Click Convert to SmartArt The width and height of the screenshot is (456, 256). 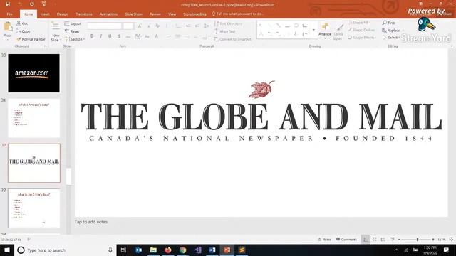pyautogui.click(x=233, y=39)
